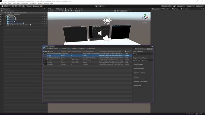205x115 pixels.
Task: Expand the Sync Metadata foldout
Action: 138,65
